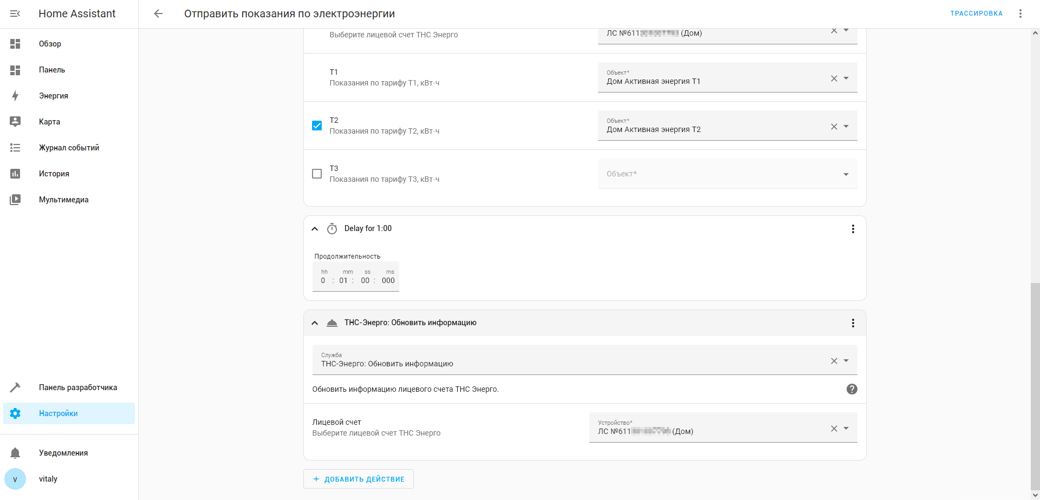Open the Панель sidebar item
The width and height of the screenshot is (1040, 500).
(69, 70)
